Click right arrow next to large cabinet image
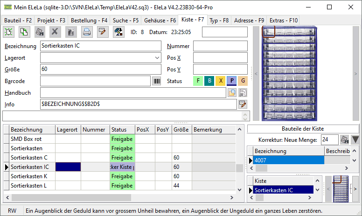Image resolution: width=362 pixels, height=216 pixels. [x=355, y=73]
